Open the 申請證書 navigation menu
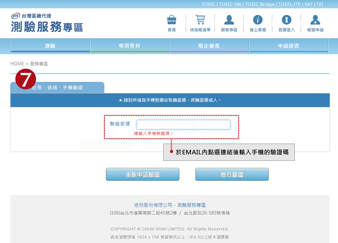 (288, 46)
